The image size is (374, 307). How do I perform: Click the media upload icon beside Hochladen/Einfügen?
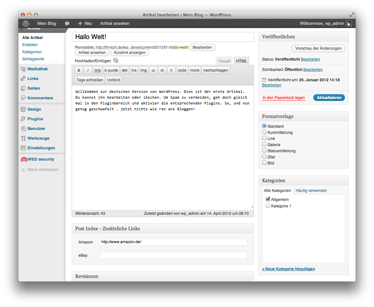pyautogui.click(x=116, y=61)
